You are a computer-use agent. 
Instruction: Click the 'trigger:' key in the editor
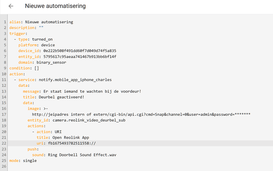17,33
